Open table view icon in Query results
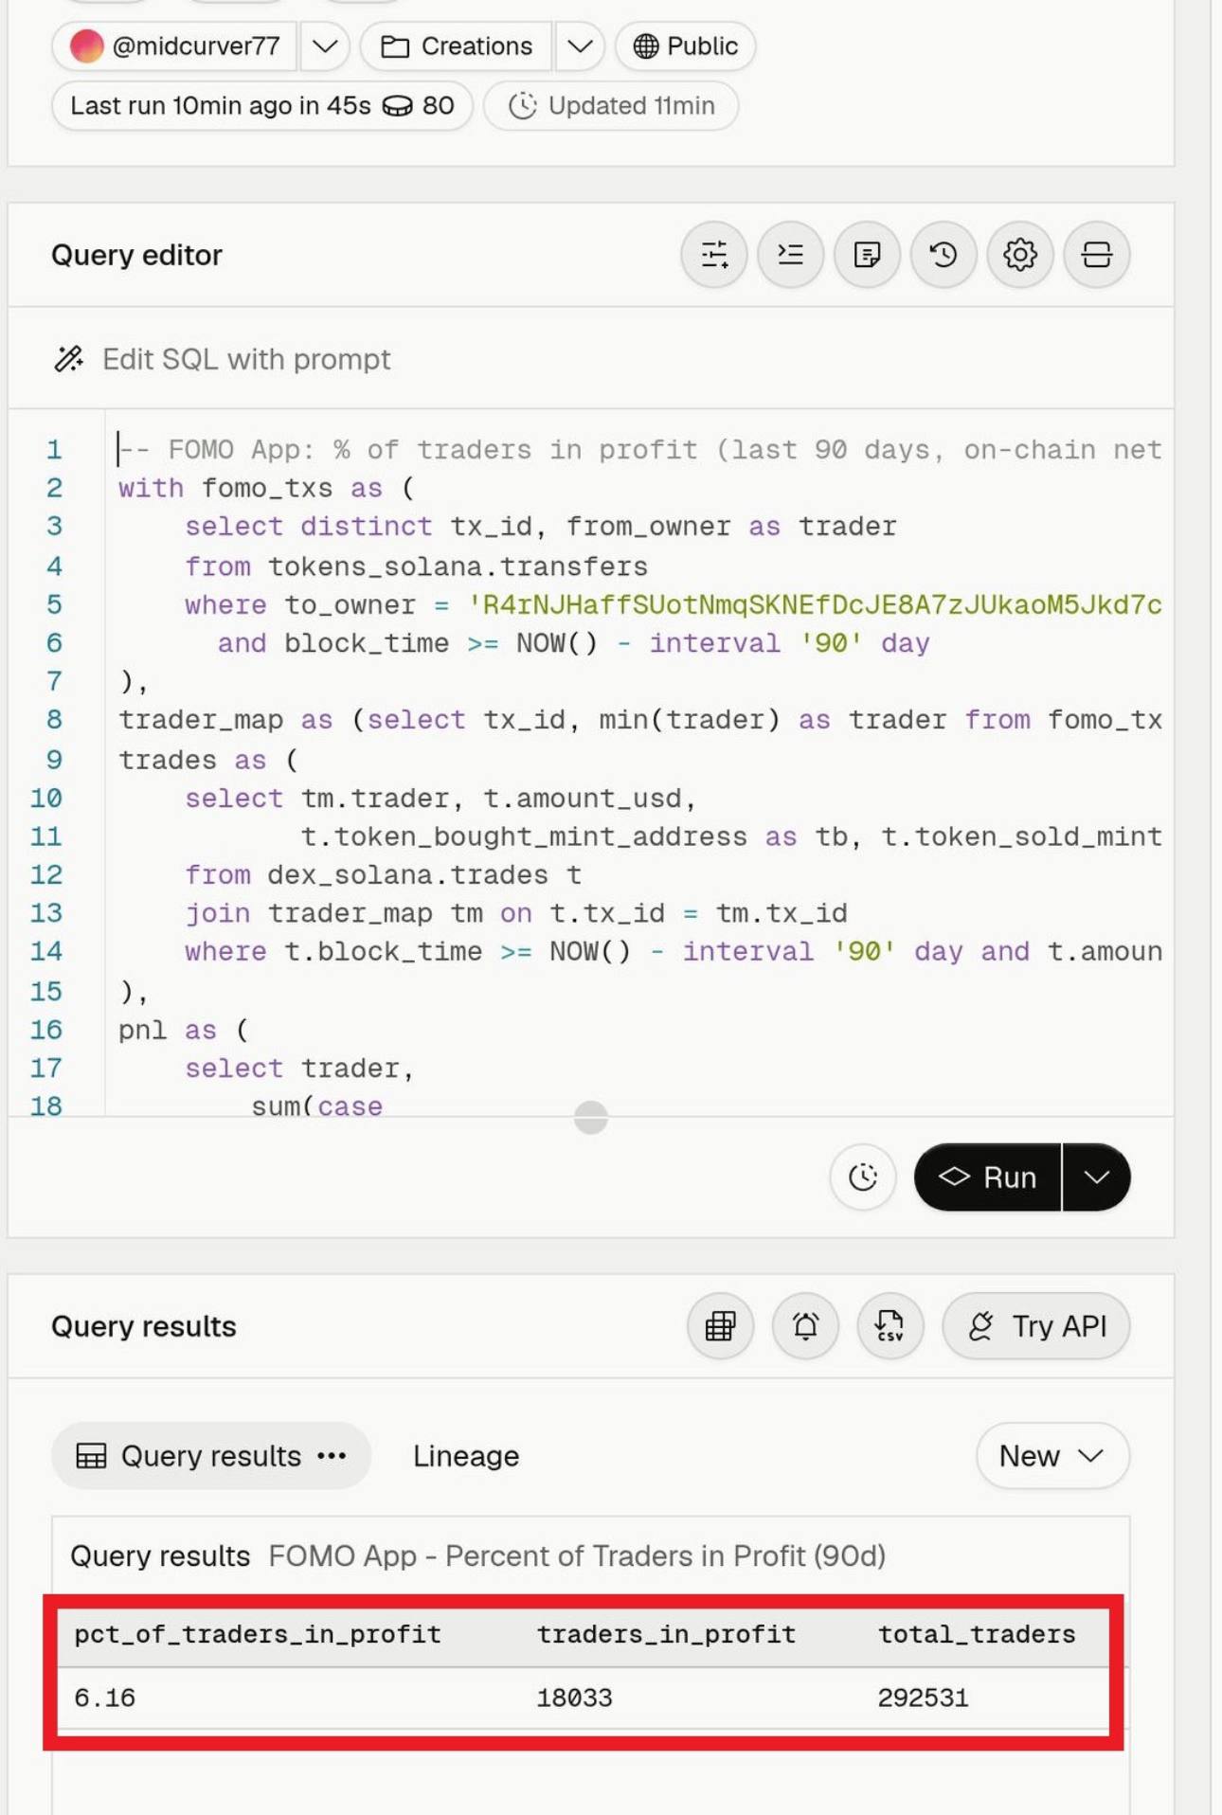This screenshot has height=1815, width=1222. point(720,1326)
